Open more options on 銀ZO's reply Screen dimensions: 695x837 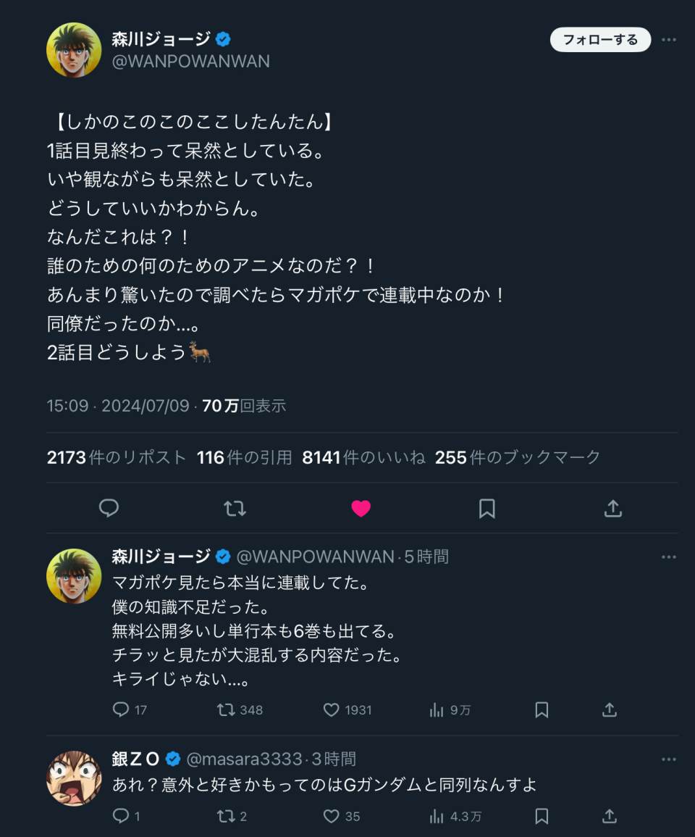pyautogui.click(x=669, y=759)
